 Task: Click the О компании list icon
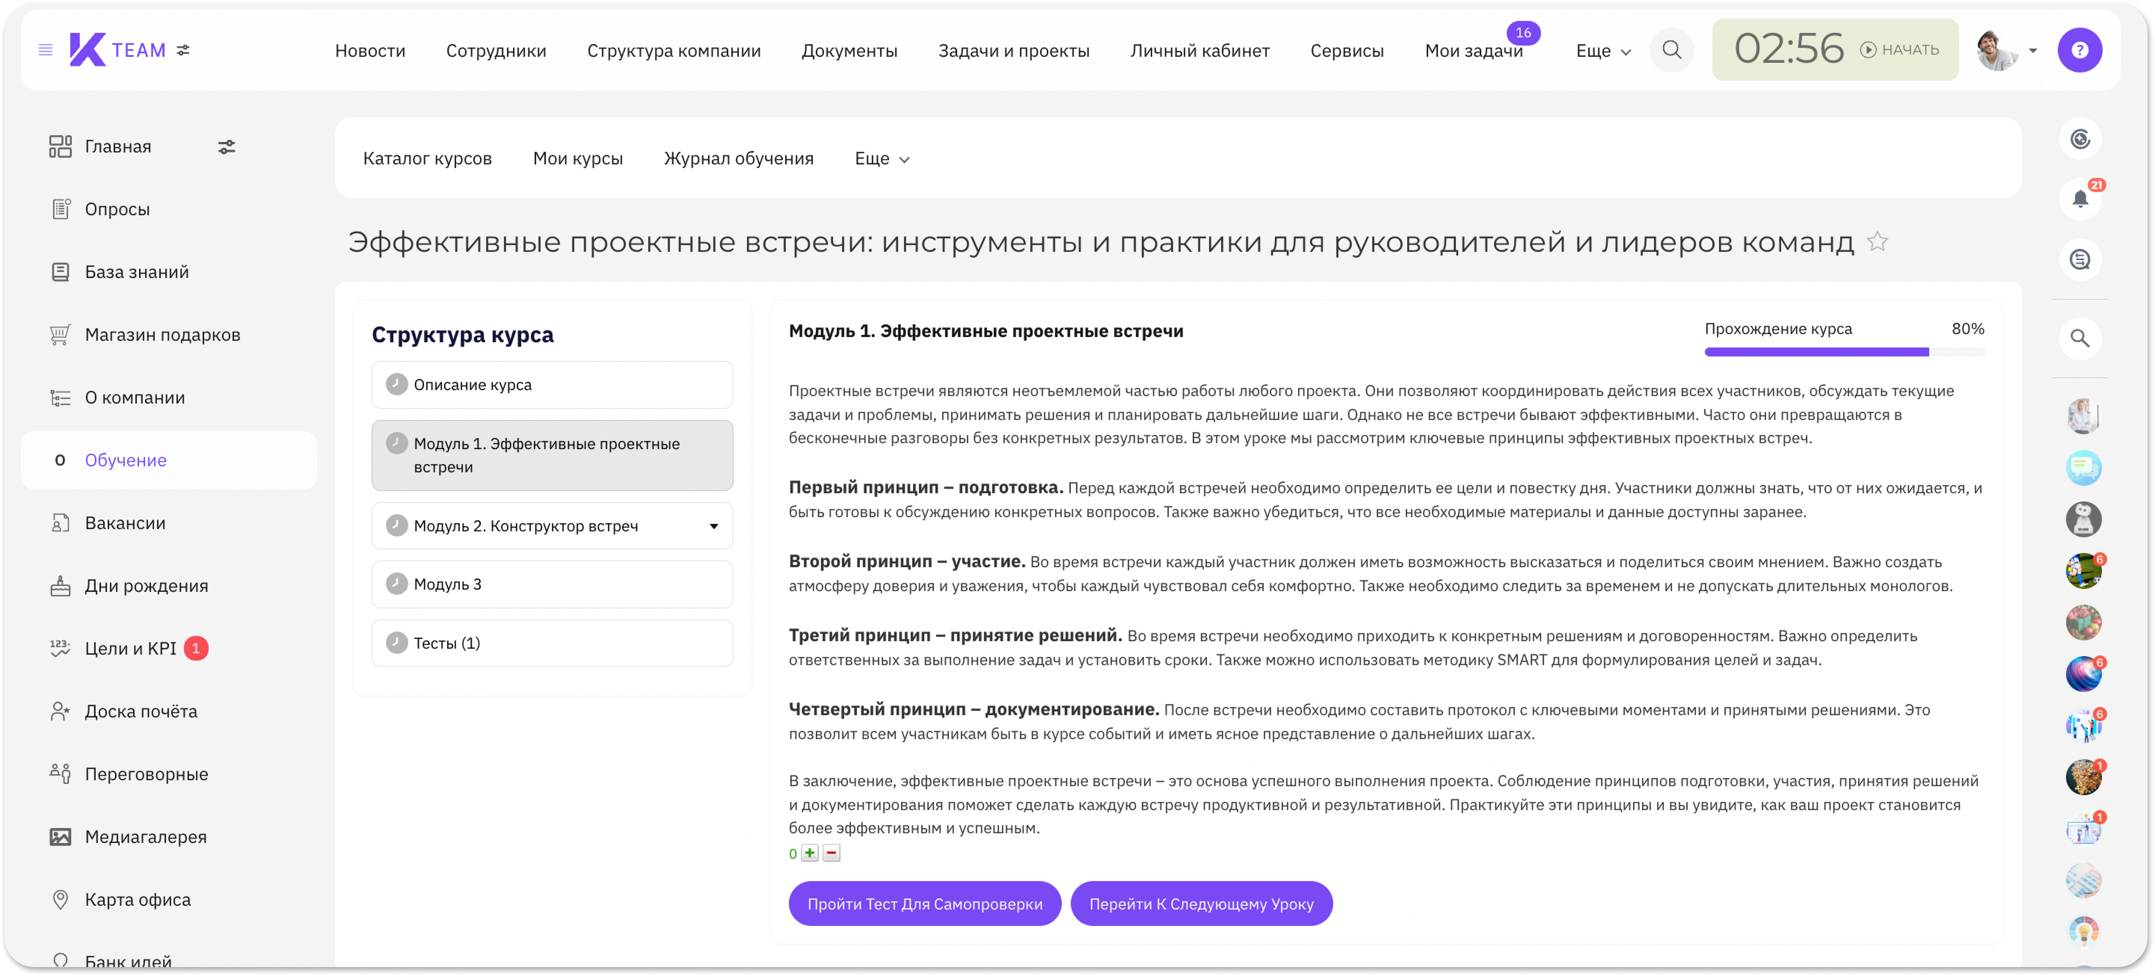coord(60,397)
